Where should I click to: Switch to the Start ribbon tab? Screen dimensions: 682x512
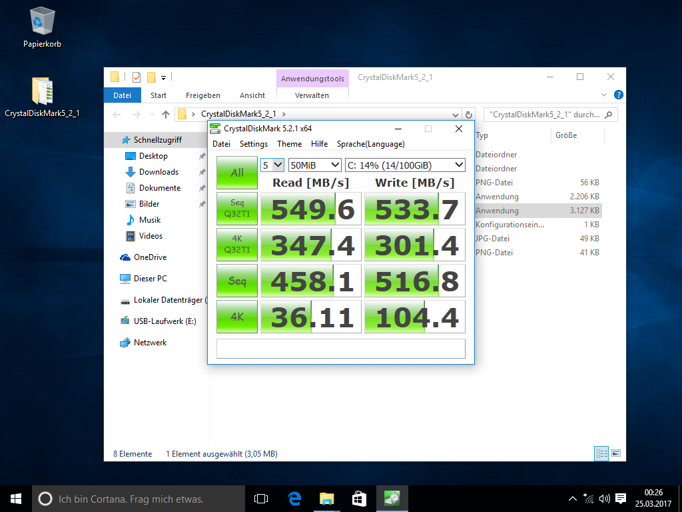(x=159, y=95)
